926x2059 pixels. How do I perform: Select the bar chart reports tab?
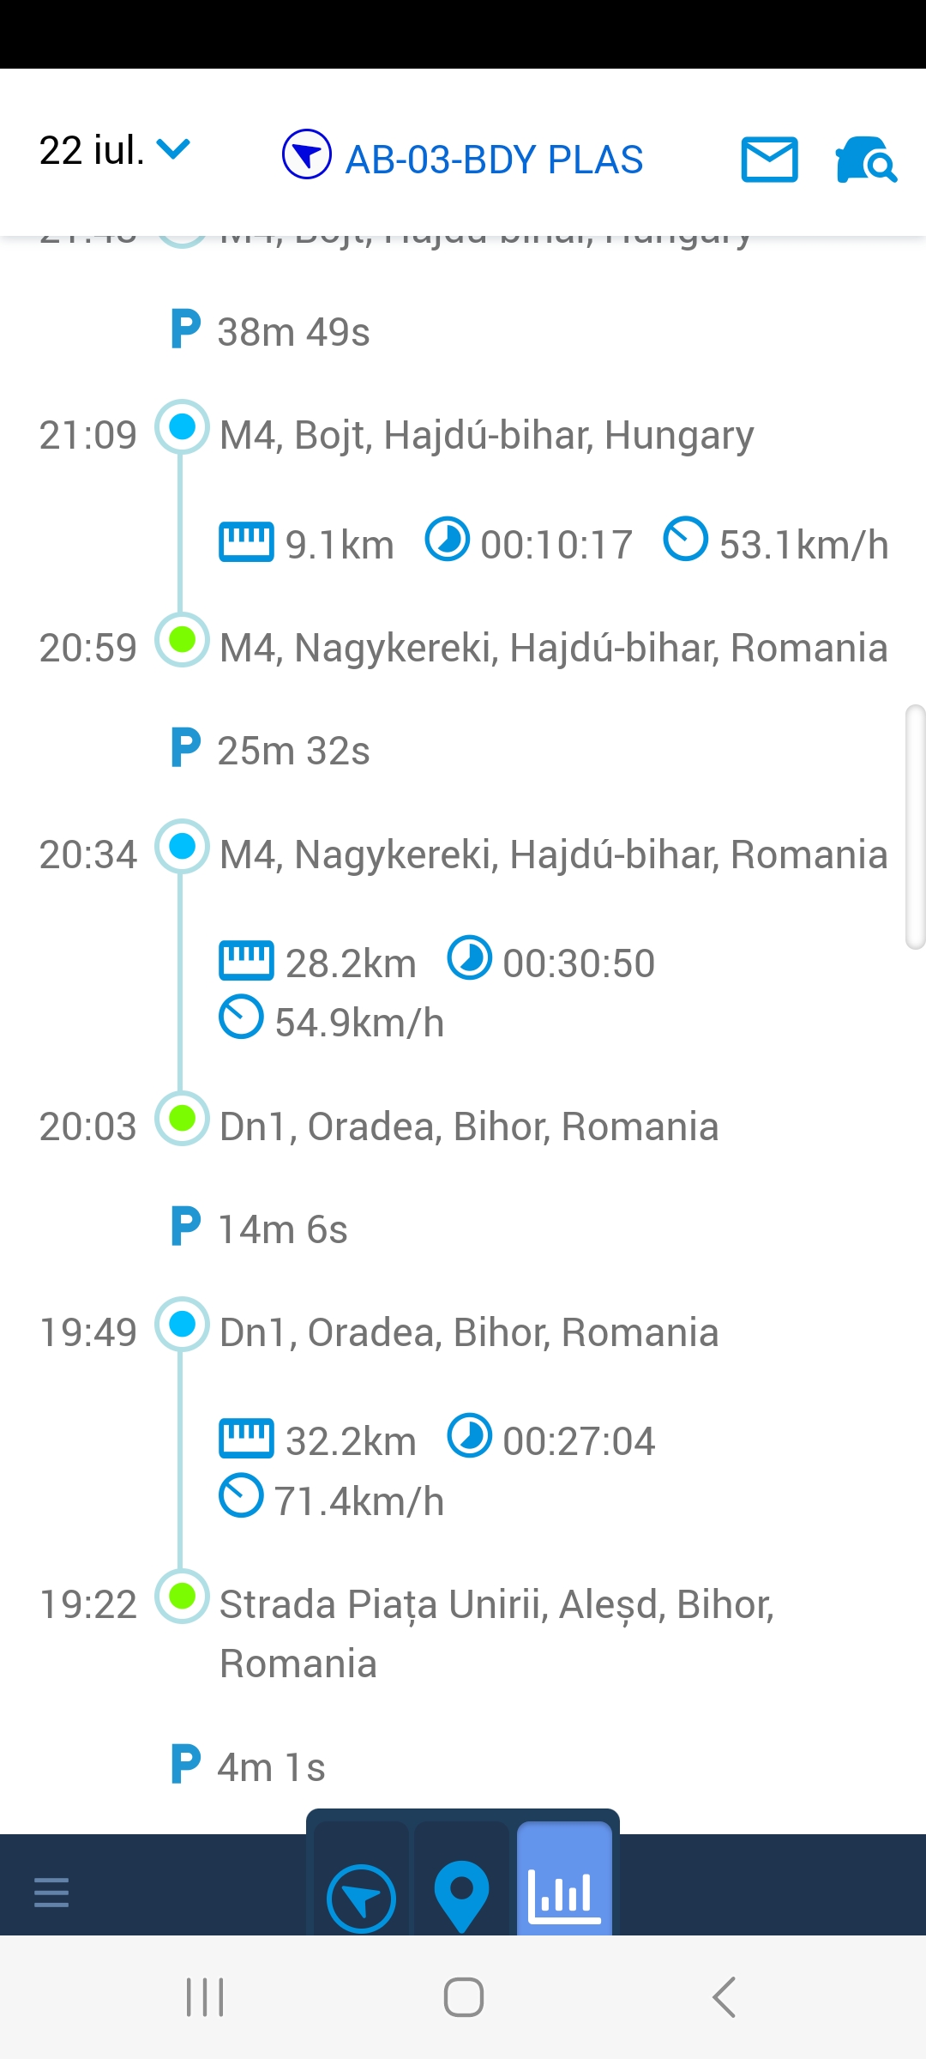pos(564,1894)
